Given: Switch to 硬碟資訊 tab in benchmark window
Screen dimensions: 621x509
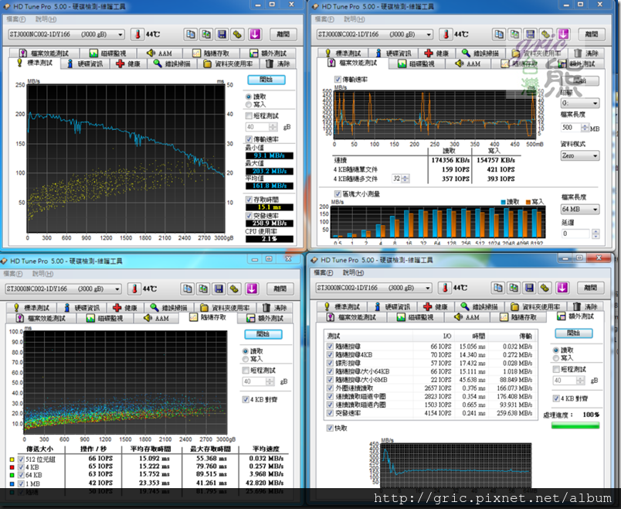Looking at the screenshot, I should (85, 64).
